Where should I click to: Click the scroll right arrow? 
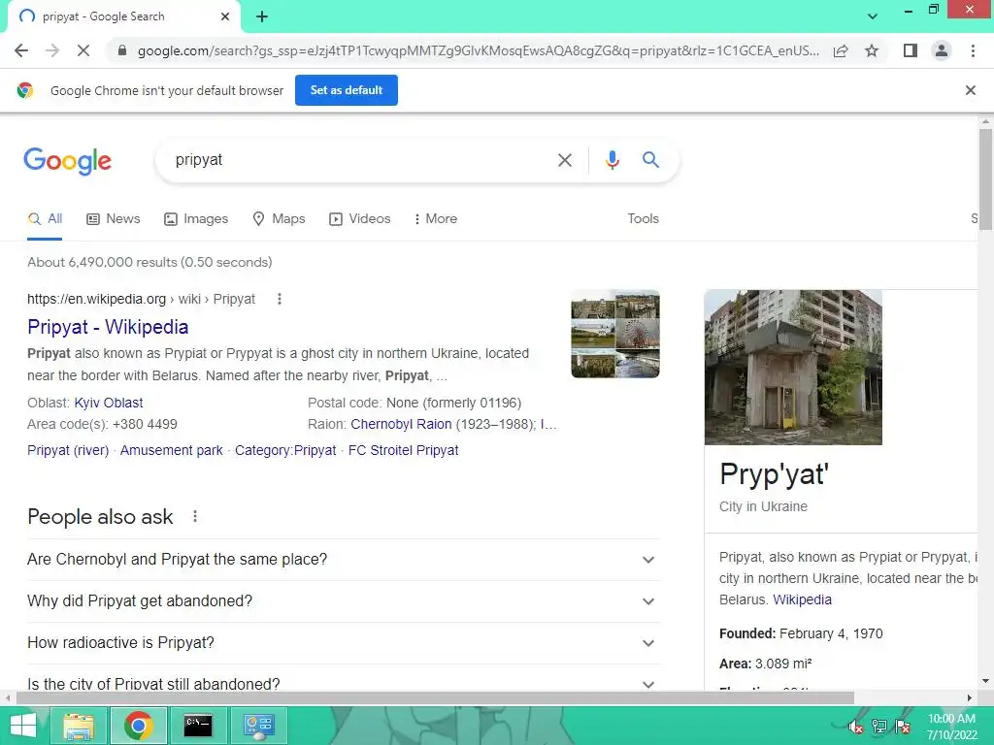point(970,698)
